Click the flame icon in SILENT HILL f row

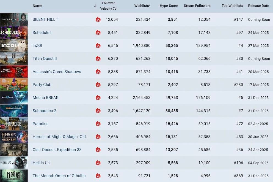point(98,19)
